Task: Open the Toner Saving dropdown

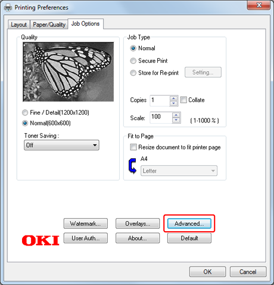Action: click(61, 145)
